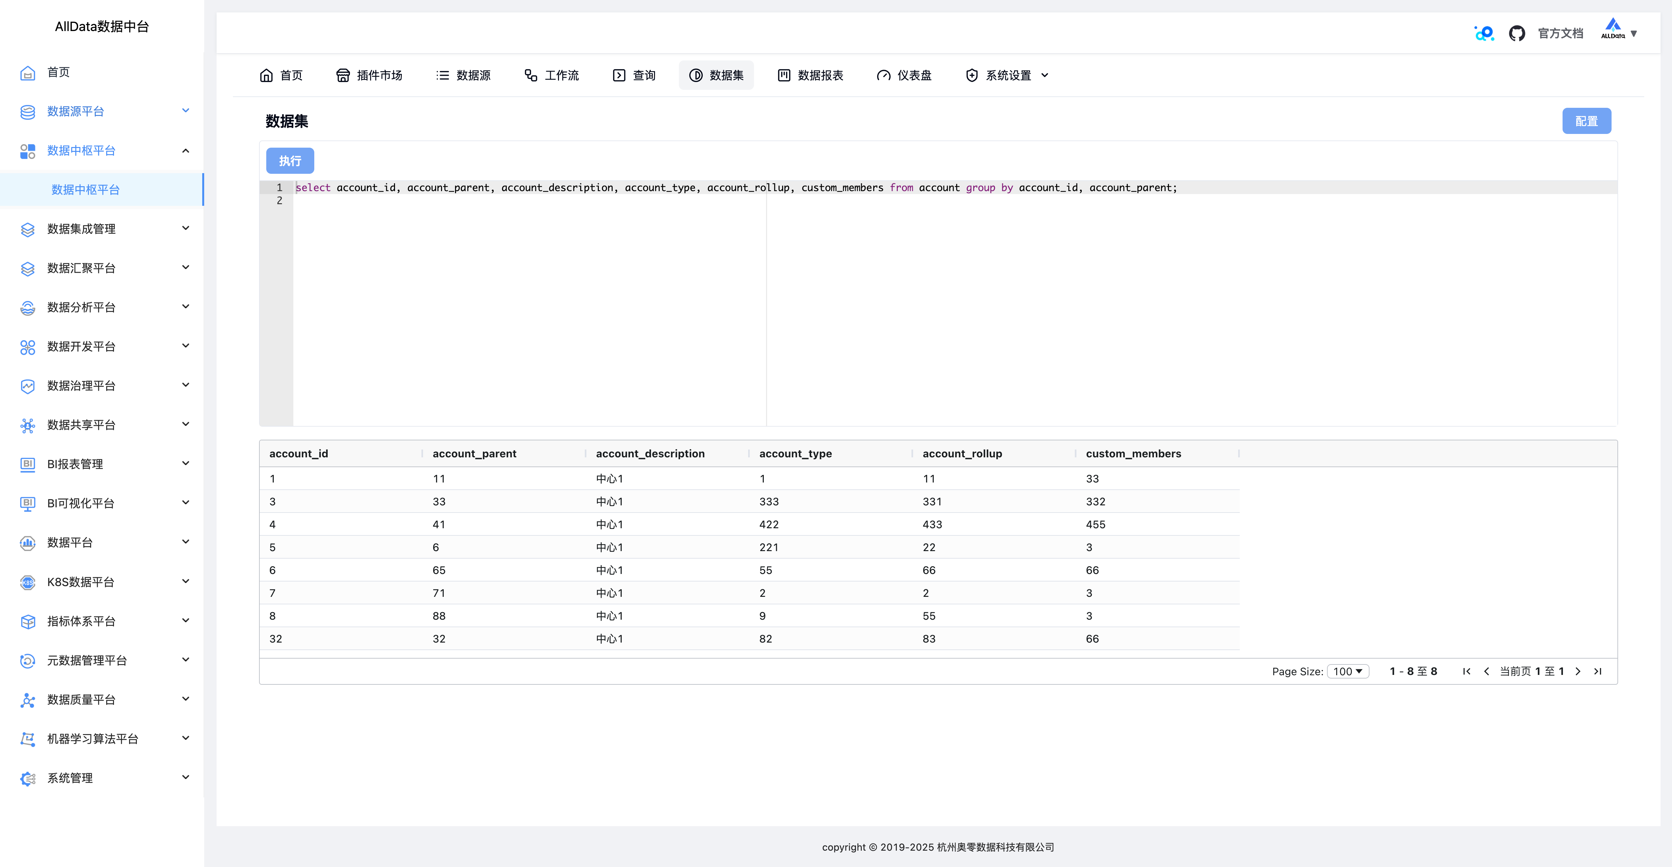Go to next results page arrow
This screenshot has width=1672, height=867.
point(1578,672)
